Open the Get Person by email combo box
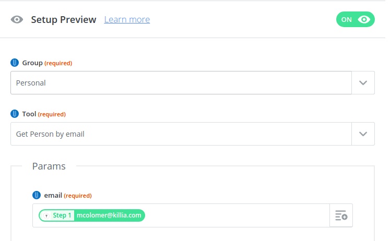The image size is (390, 241). [181, 134]
